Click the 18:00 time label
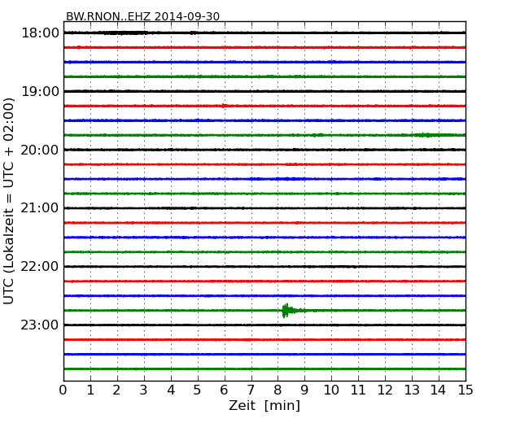 (40, 33)
